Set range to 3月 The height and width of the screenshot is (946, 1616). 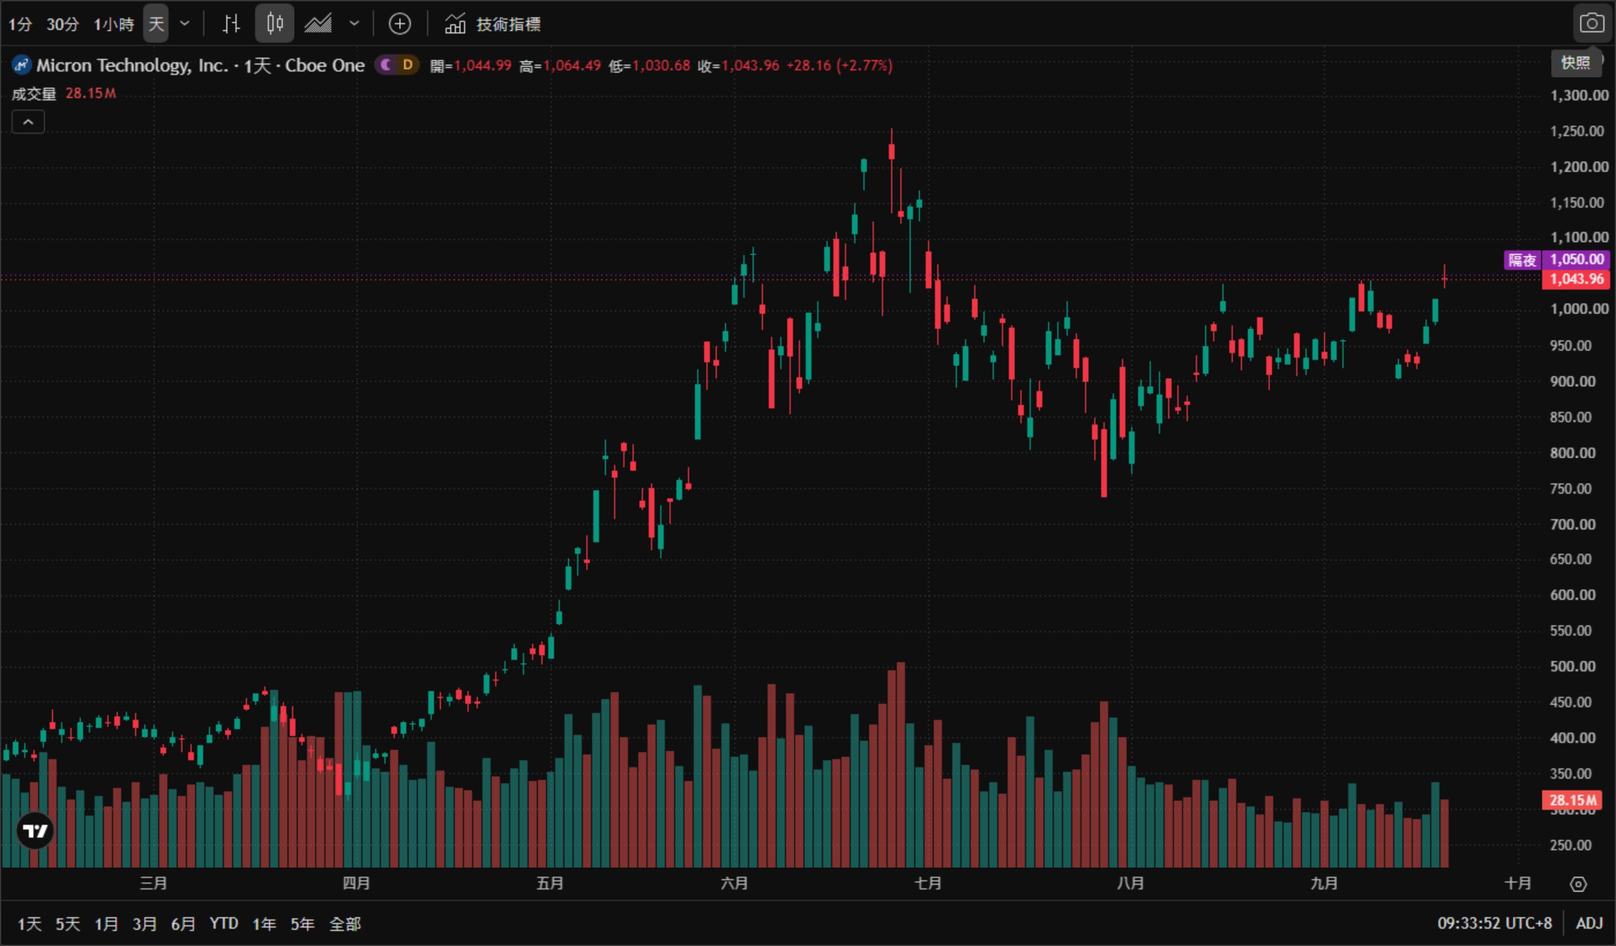point(144,924)
